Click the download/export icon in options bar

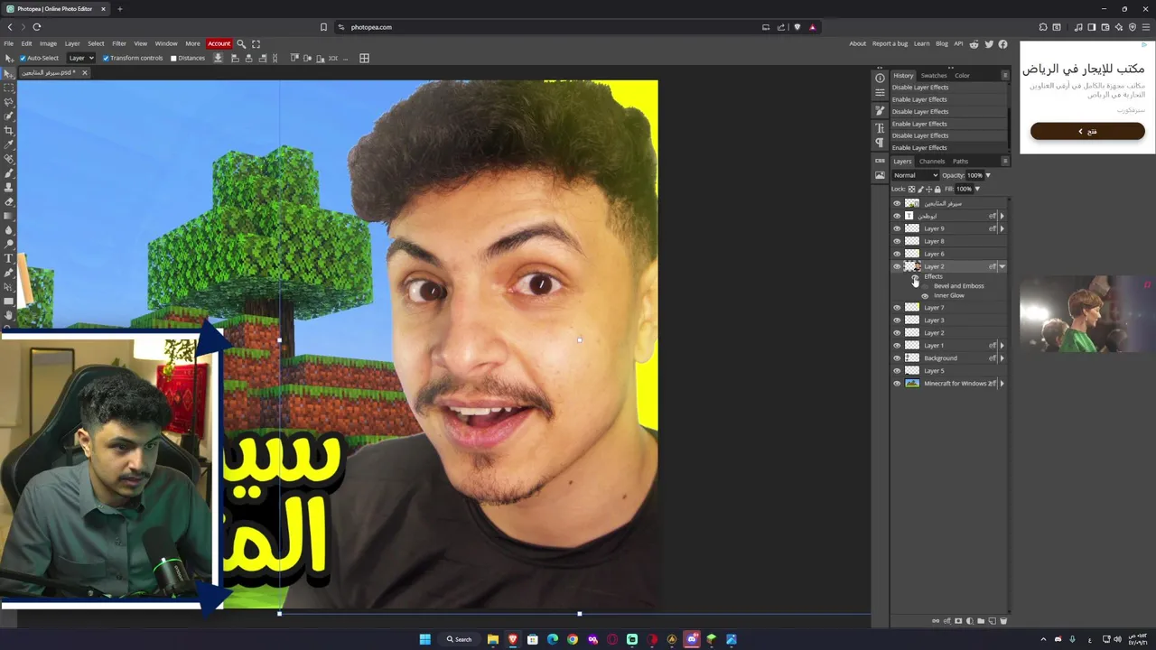point(218,58)
